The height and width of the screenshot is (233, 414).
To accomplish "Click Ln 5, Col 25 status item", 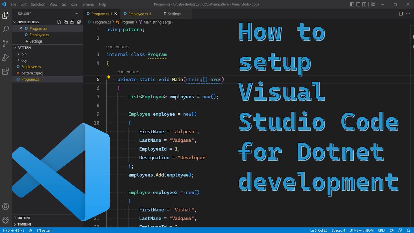I will [319, 230].
